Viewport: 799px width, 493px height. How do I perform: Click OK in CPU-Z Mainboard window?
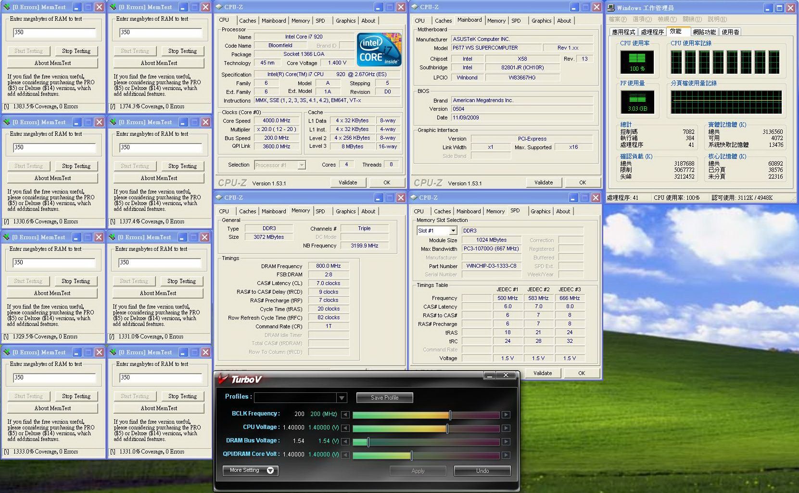tap(583, 182)
